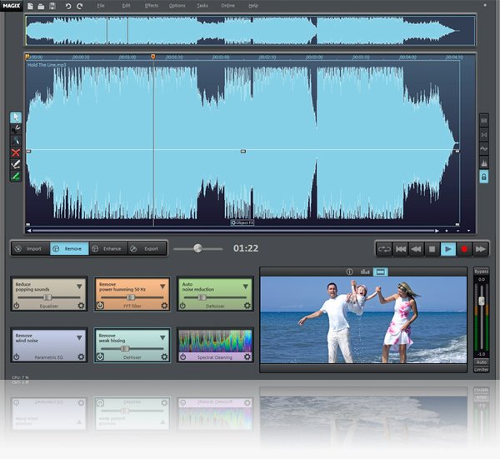Save the project with the floppy disk icon
The width and height of the screenshot is (500, 459).
pyautogui.click(x=52, y=6)
